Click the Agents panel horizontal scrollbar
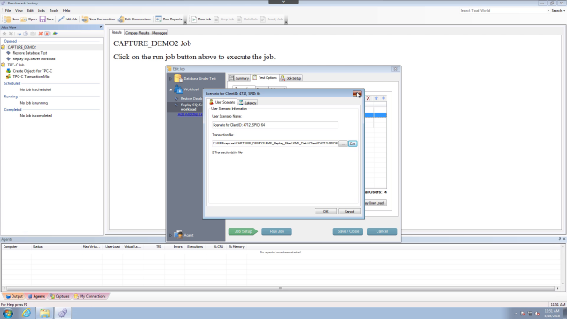 (x=280, y=288)
